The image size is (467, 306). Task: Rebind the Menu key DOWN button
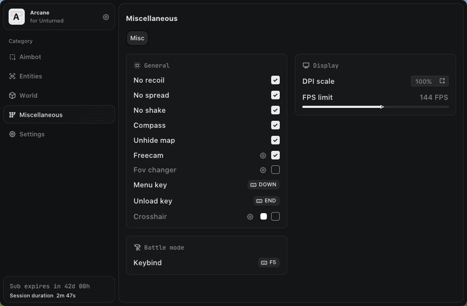click(x=264, y=185)
